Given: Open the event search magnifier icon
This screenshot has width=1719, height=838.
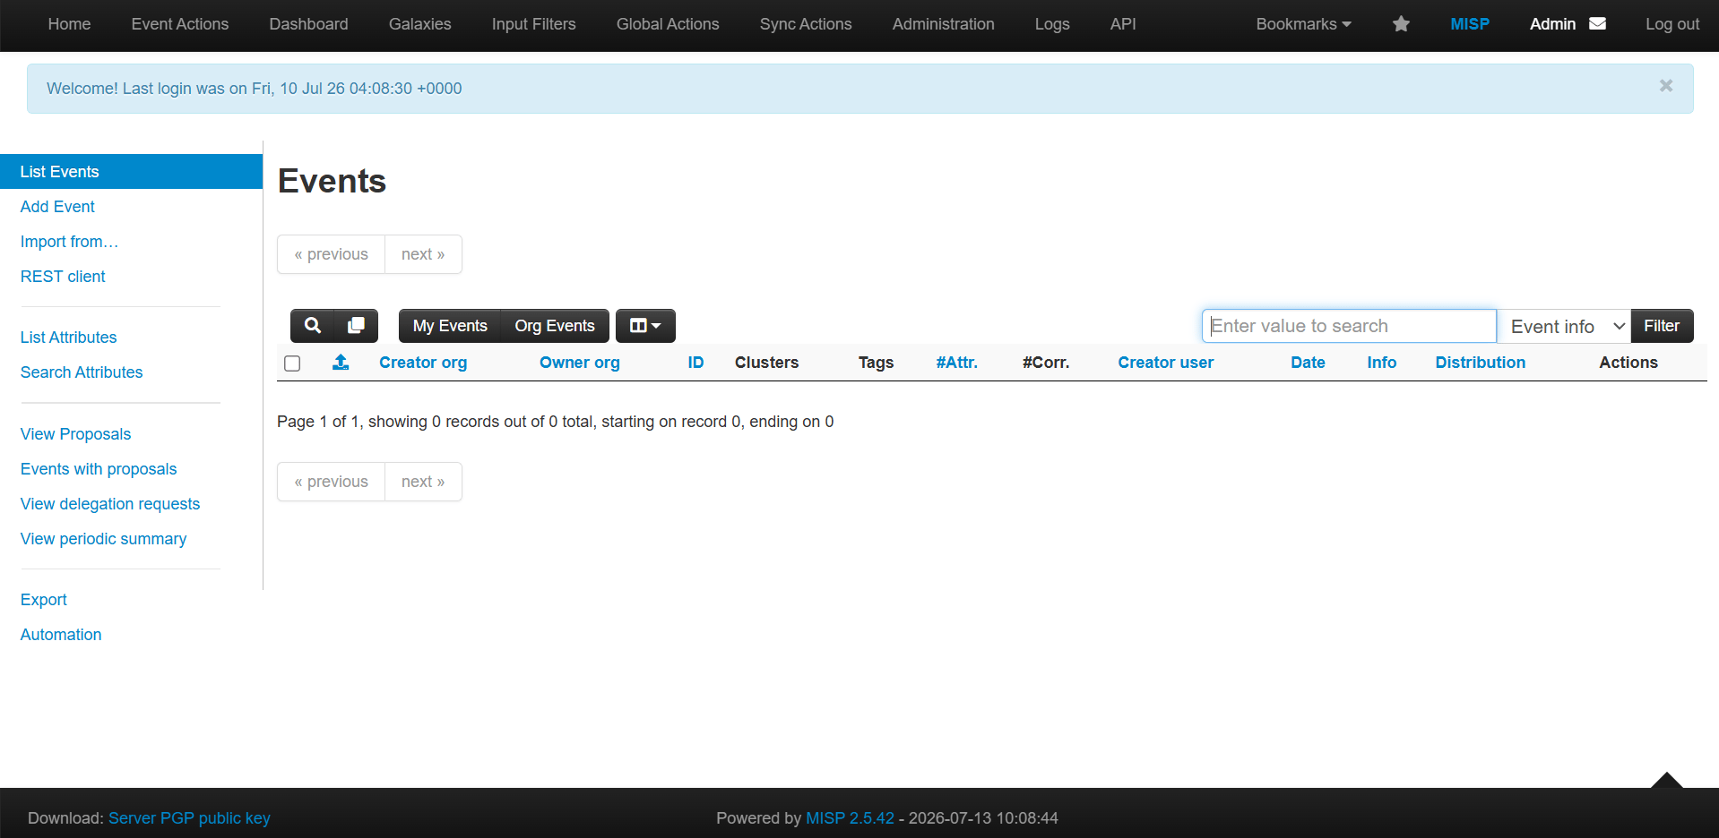Looking at the screenshot, I should 312,326.
